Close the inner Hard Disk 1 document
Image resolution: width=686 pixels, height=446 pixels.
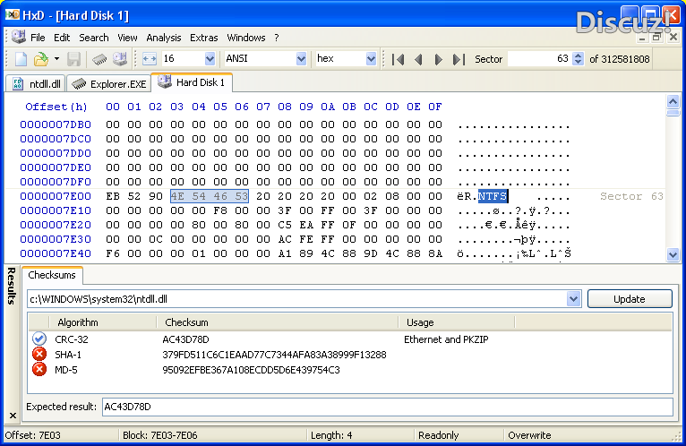[x=673, y=38]
